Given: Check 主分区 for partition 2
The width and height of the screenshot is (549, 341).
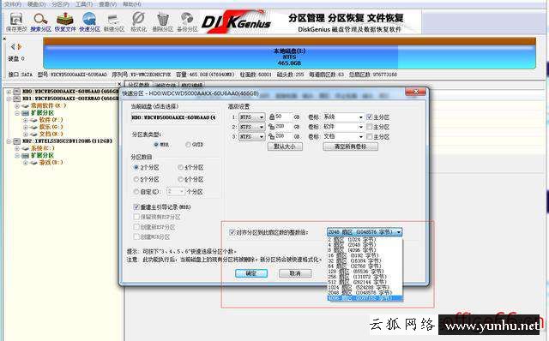Looking at the screenshot, I should click(369, 127).
